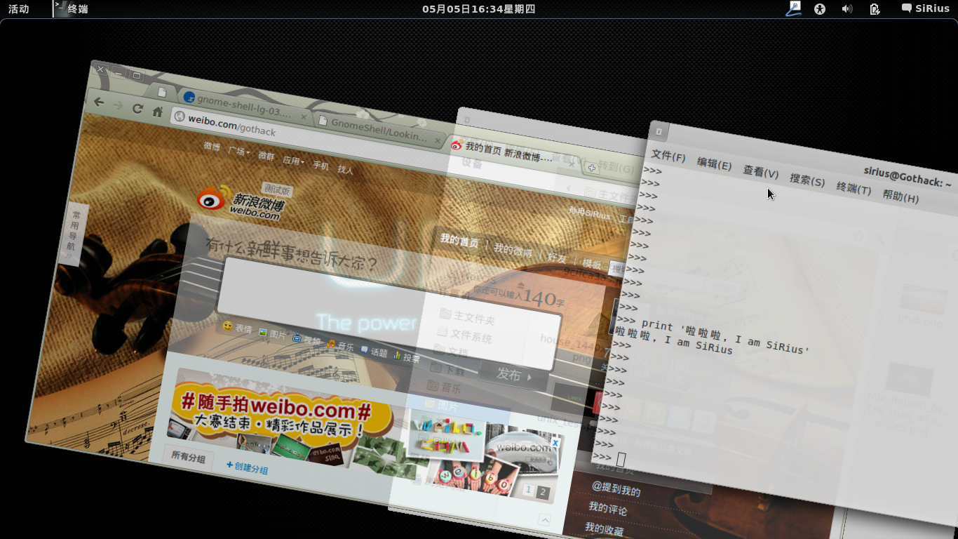The image size is (958, 539).
Task: Switch to the GnomeShell/Lookin... browser tab
Action: coord(379,129)
